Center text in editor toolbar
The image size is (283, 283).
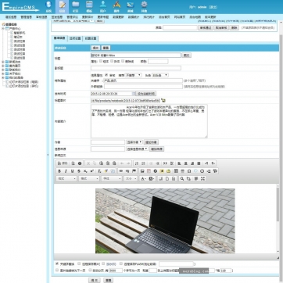[186, 163]
